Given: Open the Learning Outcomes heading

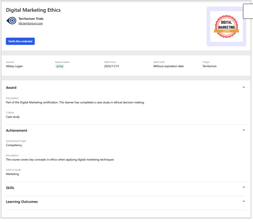Looking at the screenshot, I should point(22,202).
